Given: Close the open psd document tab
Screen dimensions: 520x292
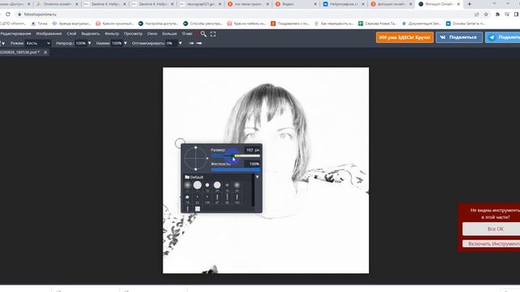Looking at the screenshot, I should pos(45,52).
